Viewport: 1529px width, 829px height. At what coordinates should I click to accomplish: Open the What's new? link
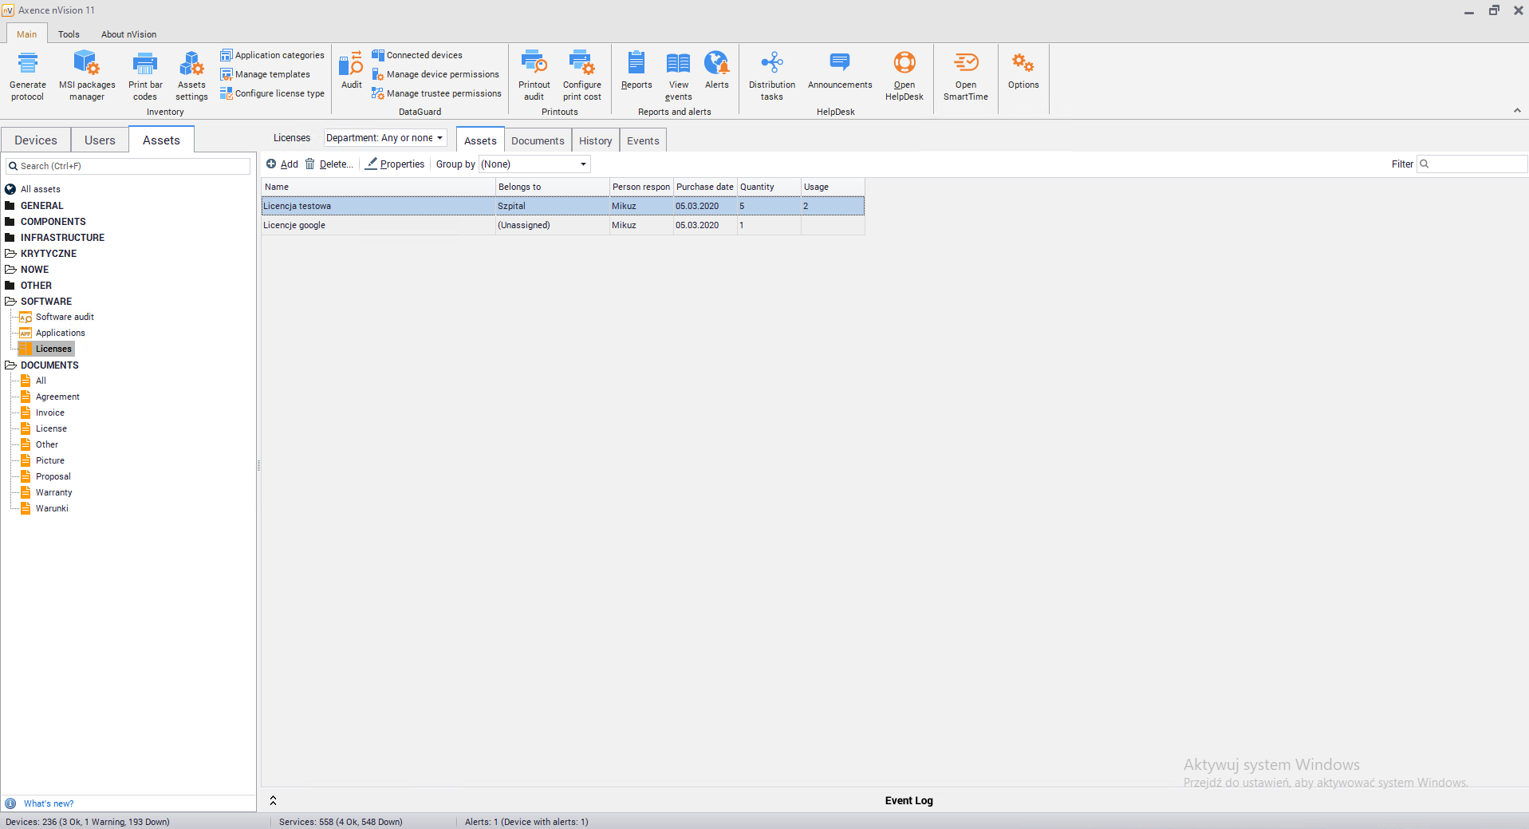tap(49, 803)
